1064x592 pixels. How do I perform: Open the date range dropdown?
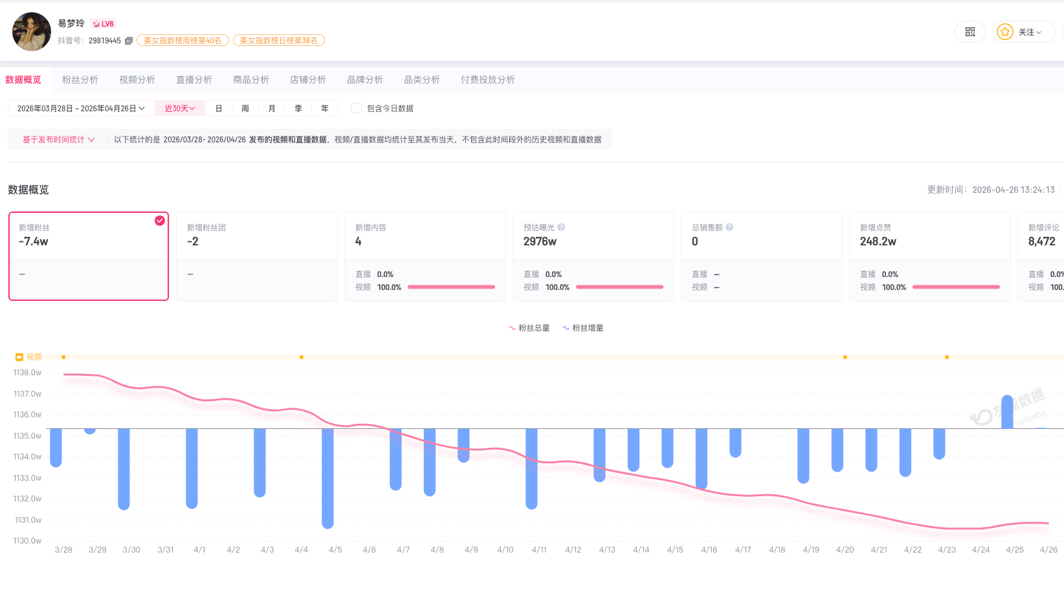pyautogui.click(x=81, y=109)
